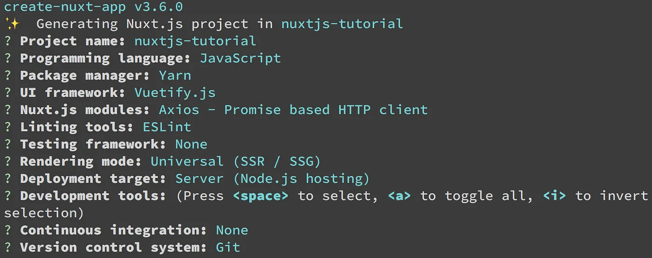Select the 'Vuetify.js' answer

click(x=175, y=93)
